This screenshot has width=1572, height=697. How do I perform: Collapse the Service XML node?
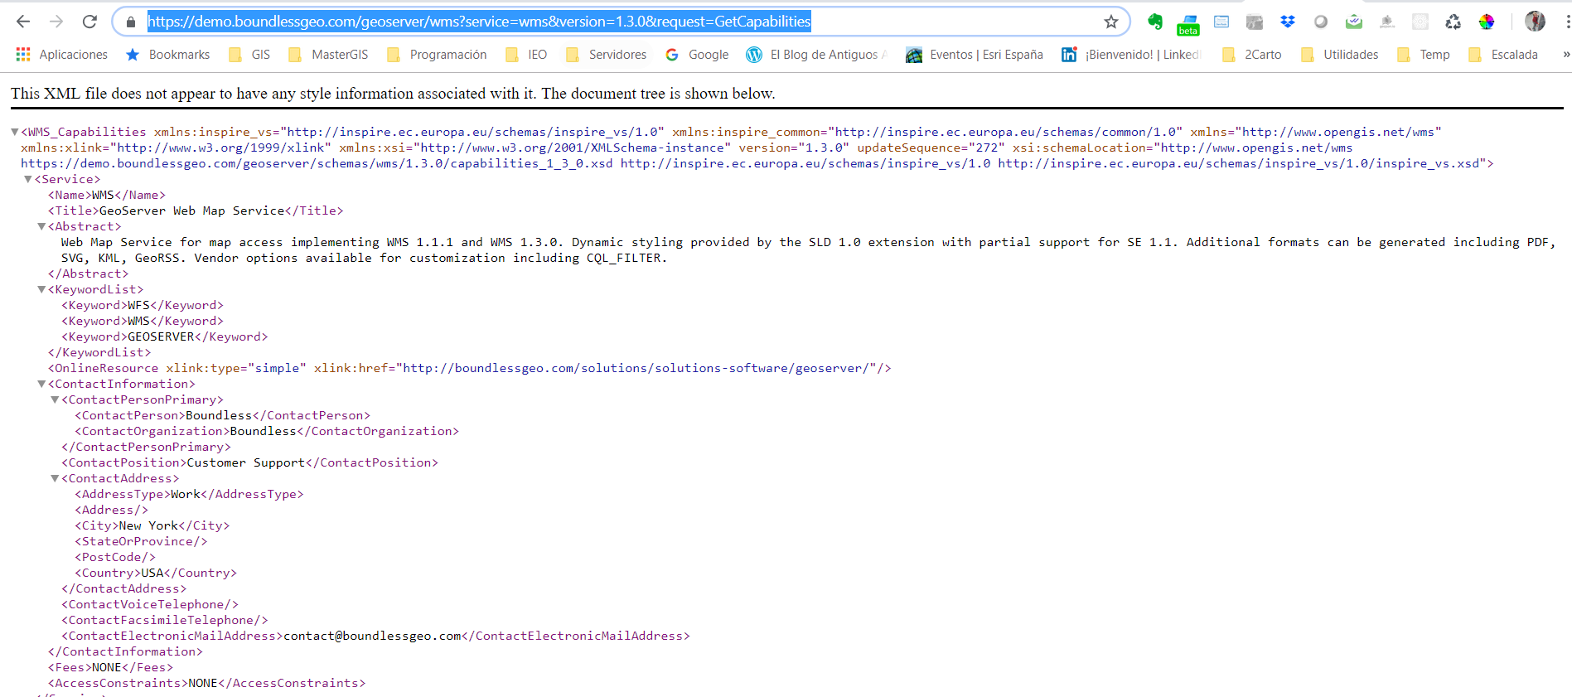point(28,179)
